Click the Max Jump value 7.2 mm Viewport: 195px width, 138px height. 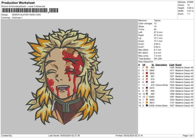[x=157, y=56]
